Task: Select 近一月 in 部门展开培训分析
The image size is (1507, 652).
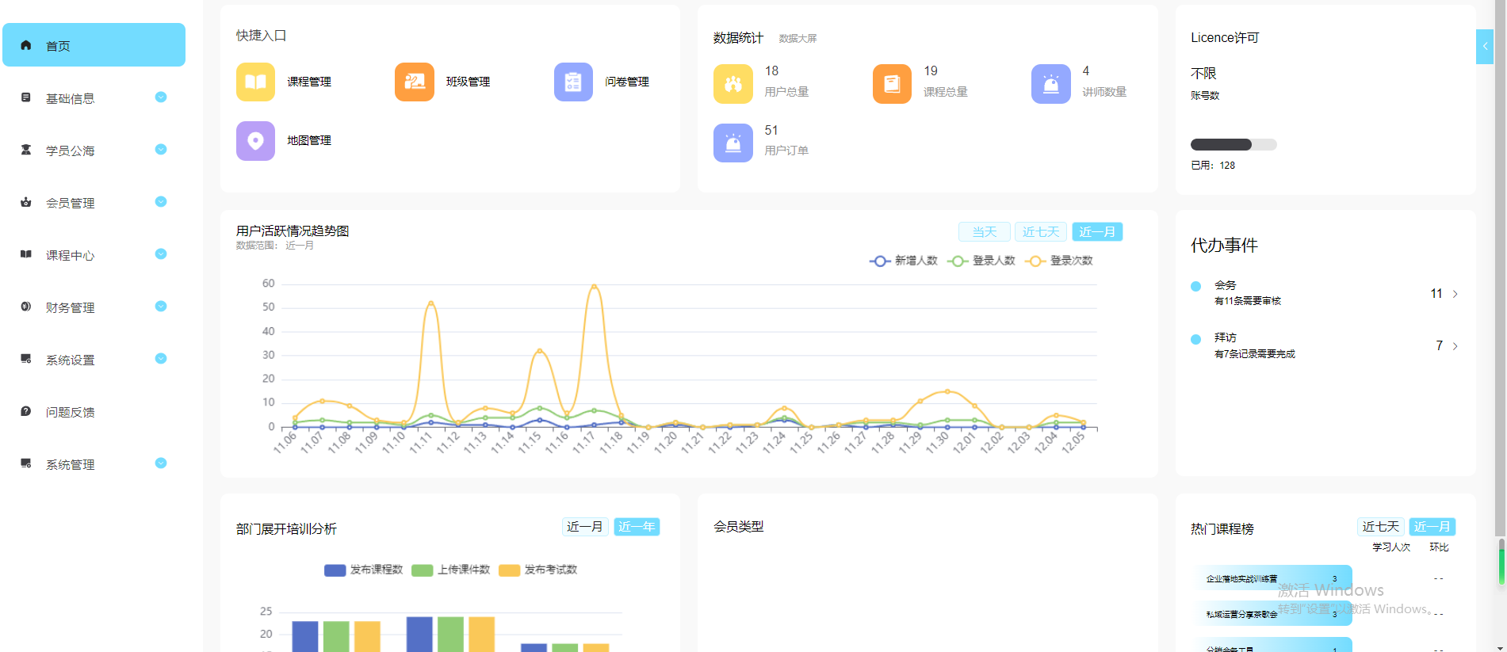Action: point(585,527)
